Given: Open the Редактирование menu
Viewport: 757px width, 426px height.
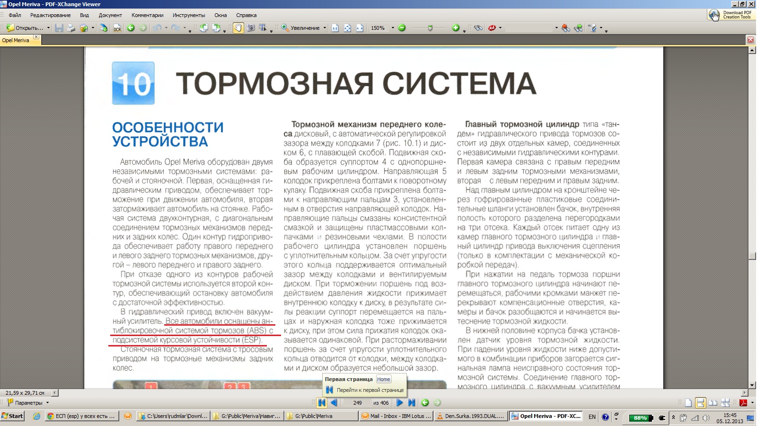Looking at the screenshot, I should click(x=50, y=15).
